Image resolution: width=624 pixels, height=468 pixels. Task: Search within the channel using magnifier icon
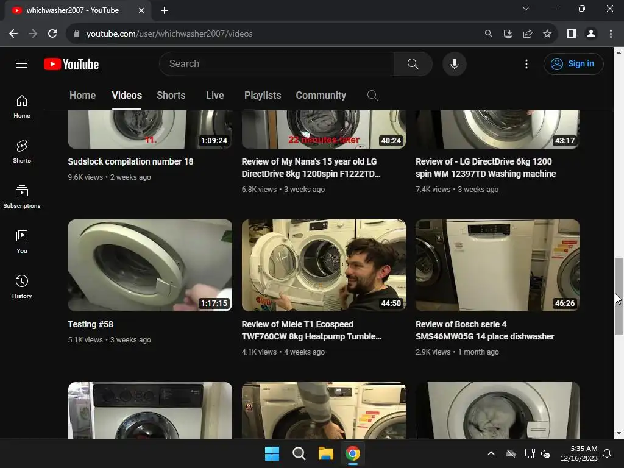372,96
